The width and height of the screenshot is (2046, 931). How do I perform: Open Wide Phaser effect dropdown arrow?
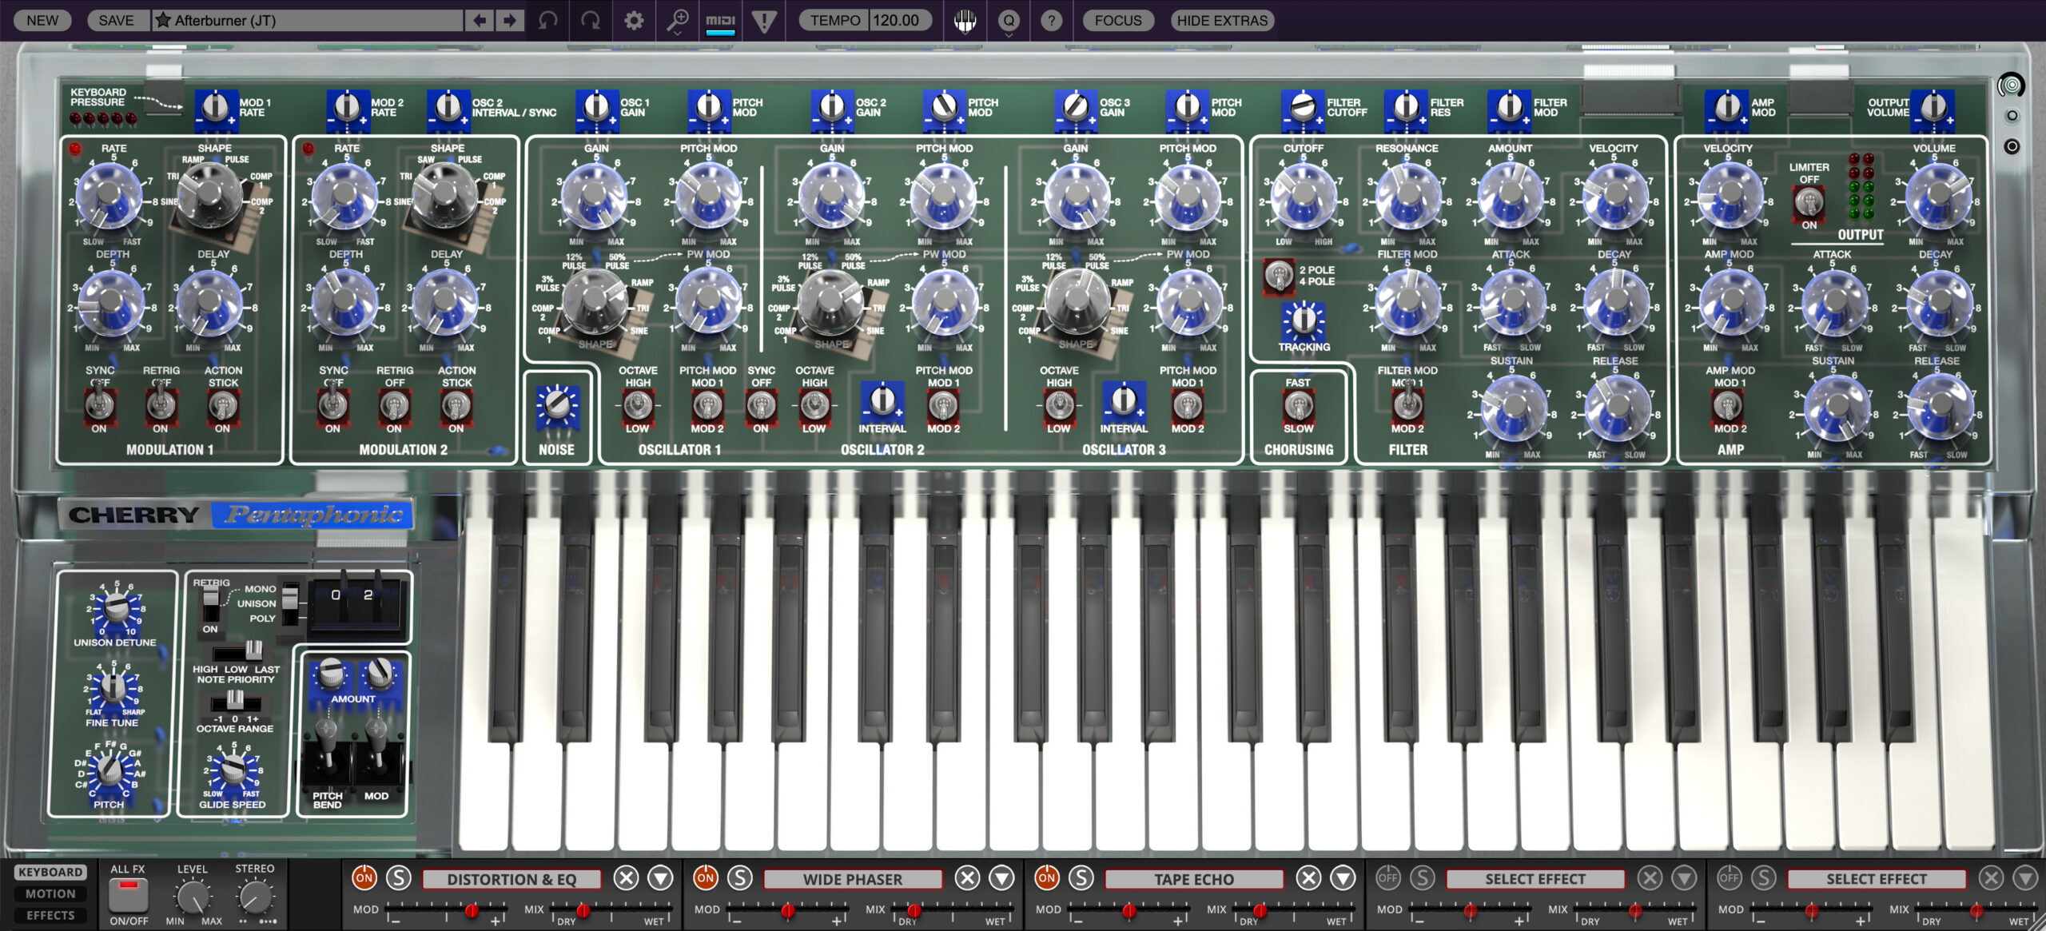coord(1001,878)
